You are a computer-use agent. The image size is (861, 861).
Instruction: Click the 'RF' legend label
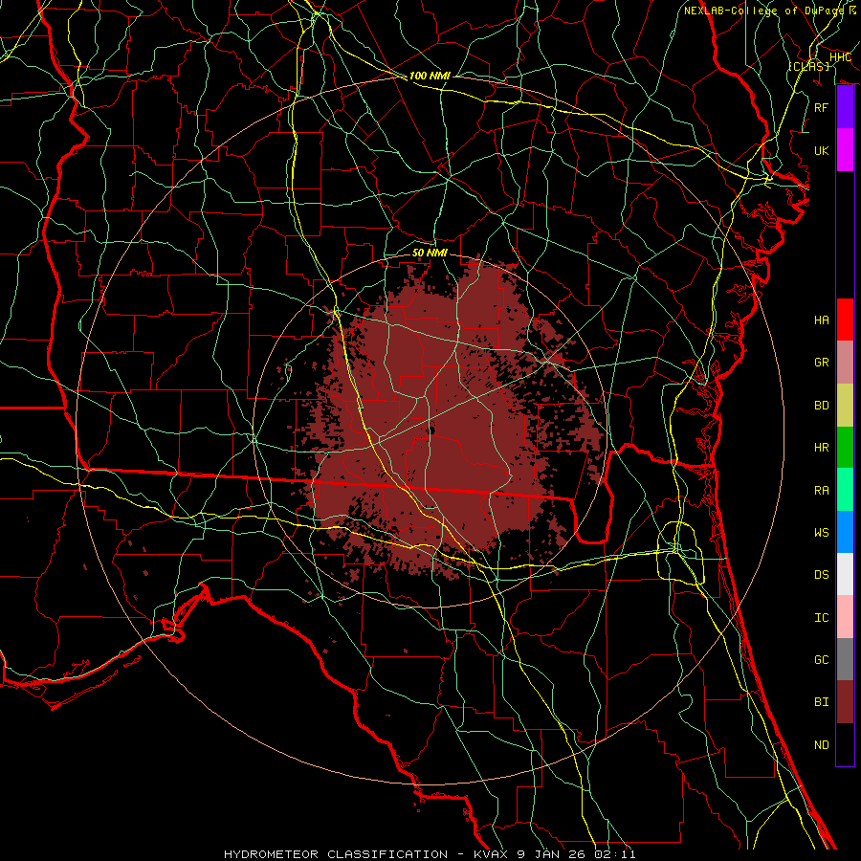[822, 107]
